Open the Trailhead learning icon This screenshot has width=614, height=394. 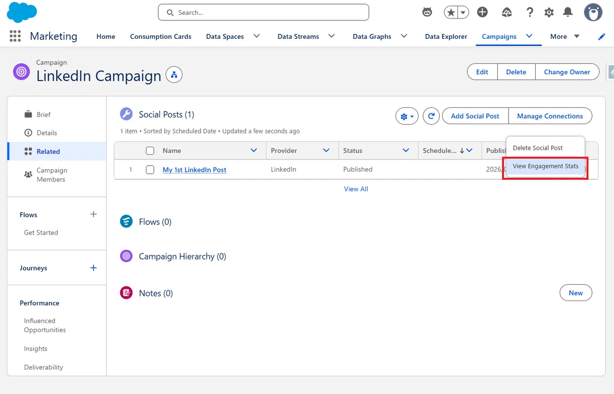click(507, 12)
